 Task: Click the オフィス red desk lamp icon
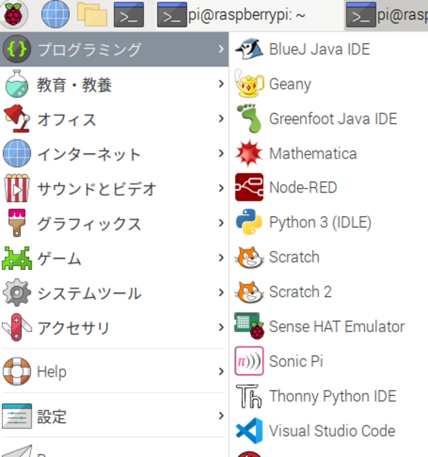click(x=17, y=118)
